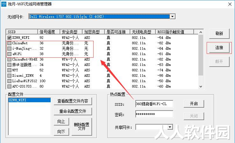Click the -60 dBm RSSI value
This screenshot has height=143, width=235.
(x=164, y=86)
